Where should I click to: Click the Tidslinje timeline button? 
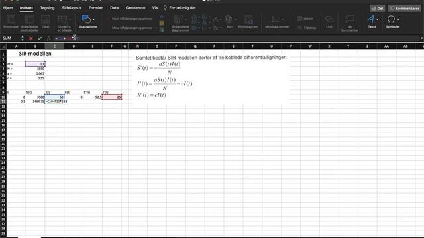click(307, 28)
